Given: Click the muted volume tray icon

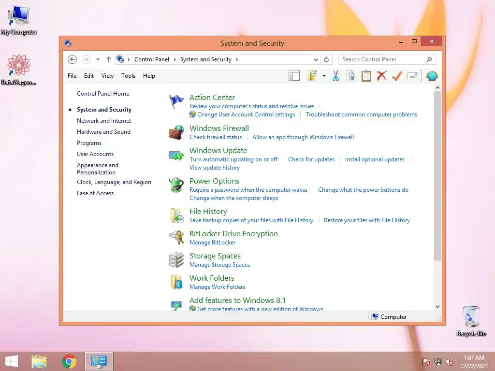Looking at the screenshot, I should pos(450,362).
